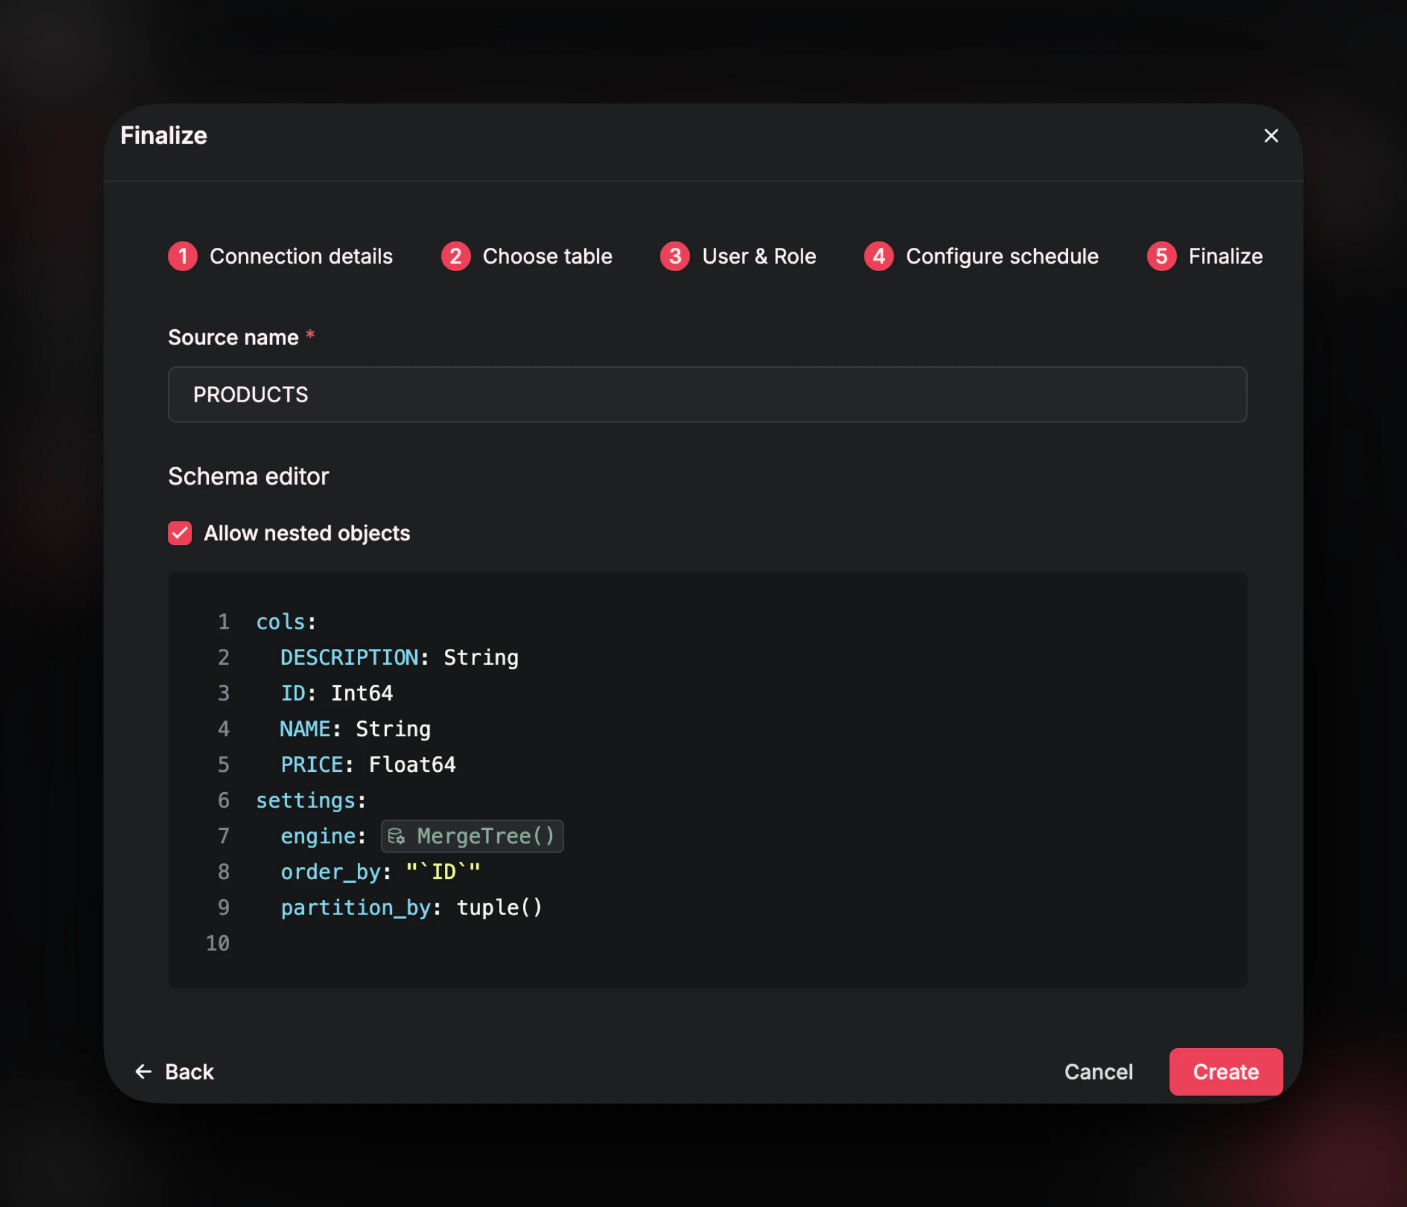The image size is (1407, 1207).
Task: Click the Back arrow icon
Action: tap(143, 1071)
